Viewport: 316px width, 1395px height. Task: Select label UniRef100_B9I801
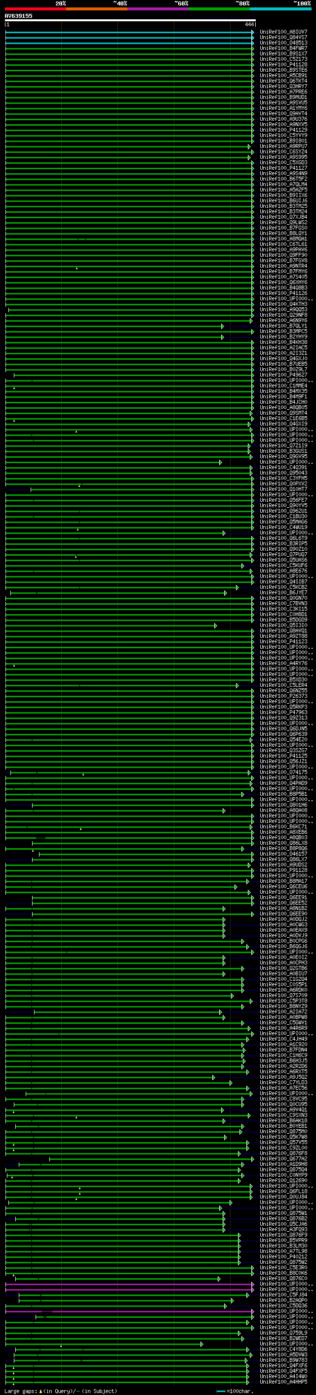(283, 141)
